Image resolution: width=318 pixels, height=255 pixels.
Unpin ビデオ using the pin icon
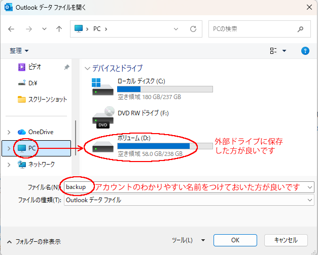[x=67, y=67]
